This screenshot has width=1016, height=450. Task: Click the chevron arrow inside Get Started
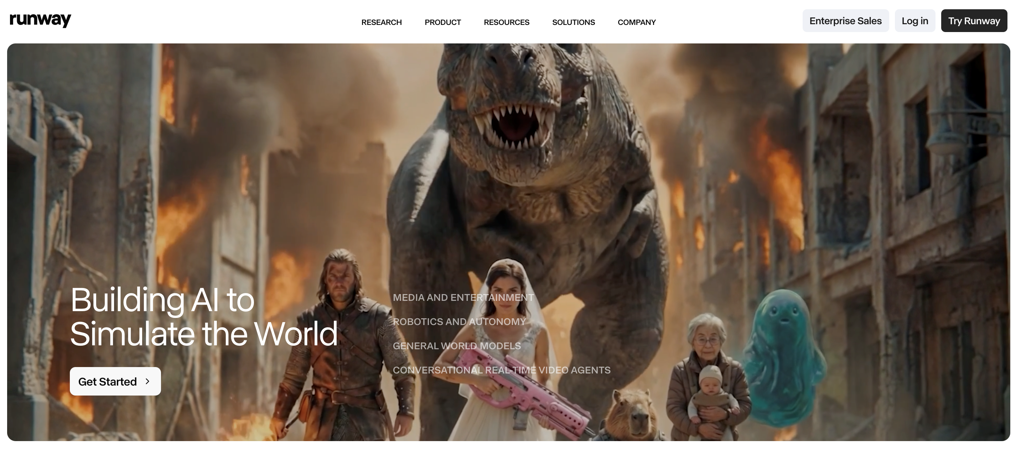pyautogui.click(x=147, y=381)
